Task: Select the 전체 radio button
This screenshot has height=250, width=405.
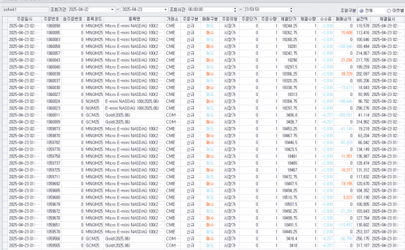Action: click(361, 11)
